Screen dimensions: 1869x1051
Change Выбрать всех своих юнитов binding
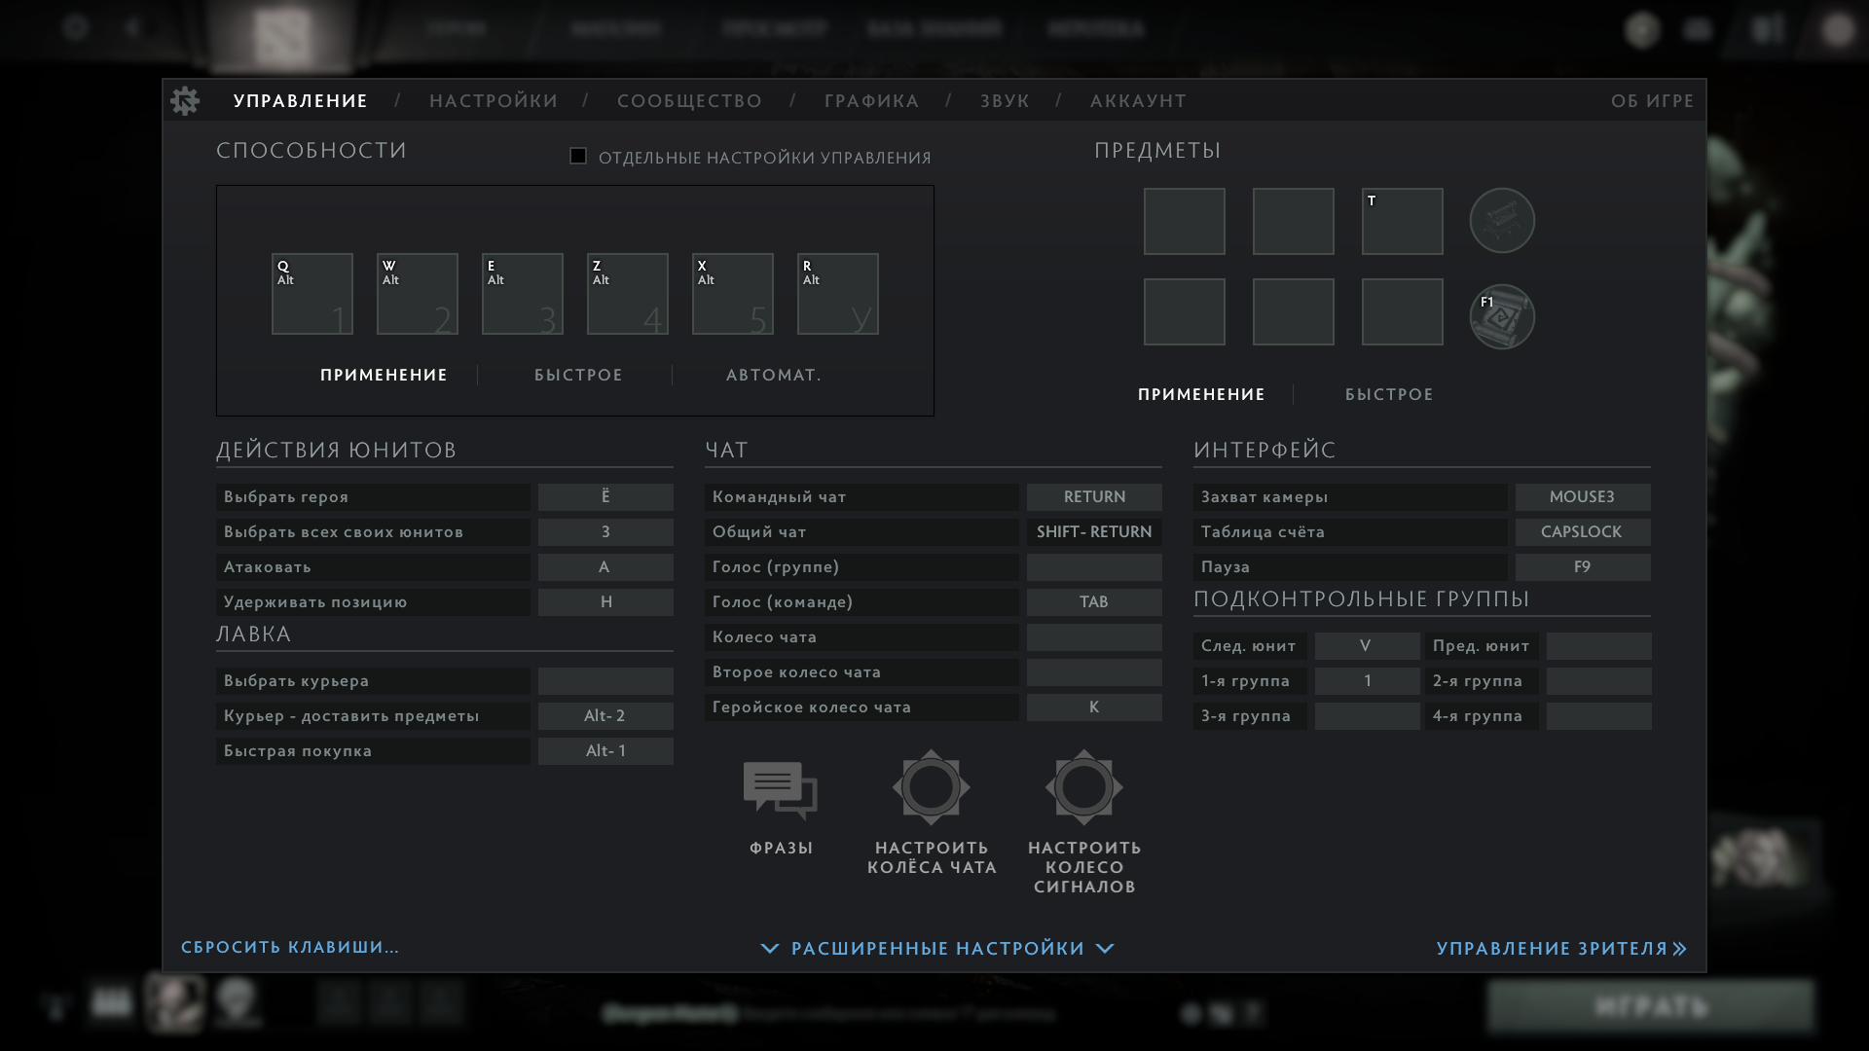pos(605,532)
